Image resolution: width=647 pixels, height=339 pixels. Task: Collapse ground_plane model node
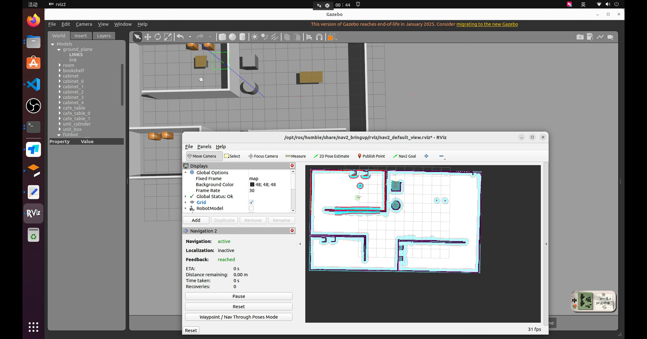pyautogui.click(x=59, y=49)
